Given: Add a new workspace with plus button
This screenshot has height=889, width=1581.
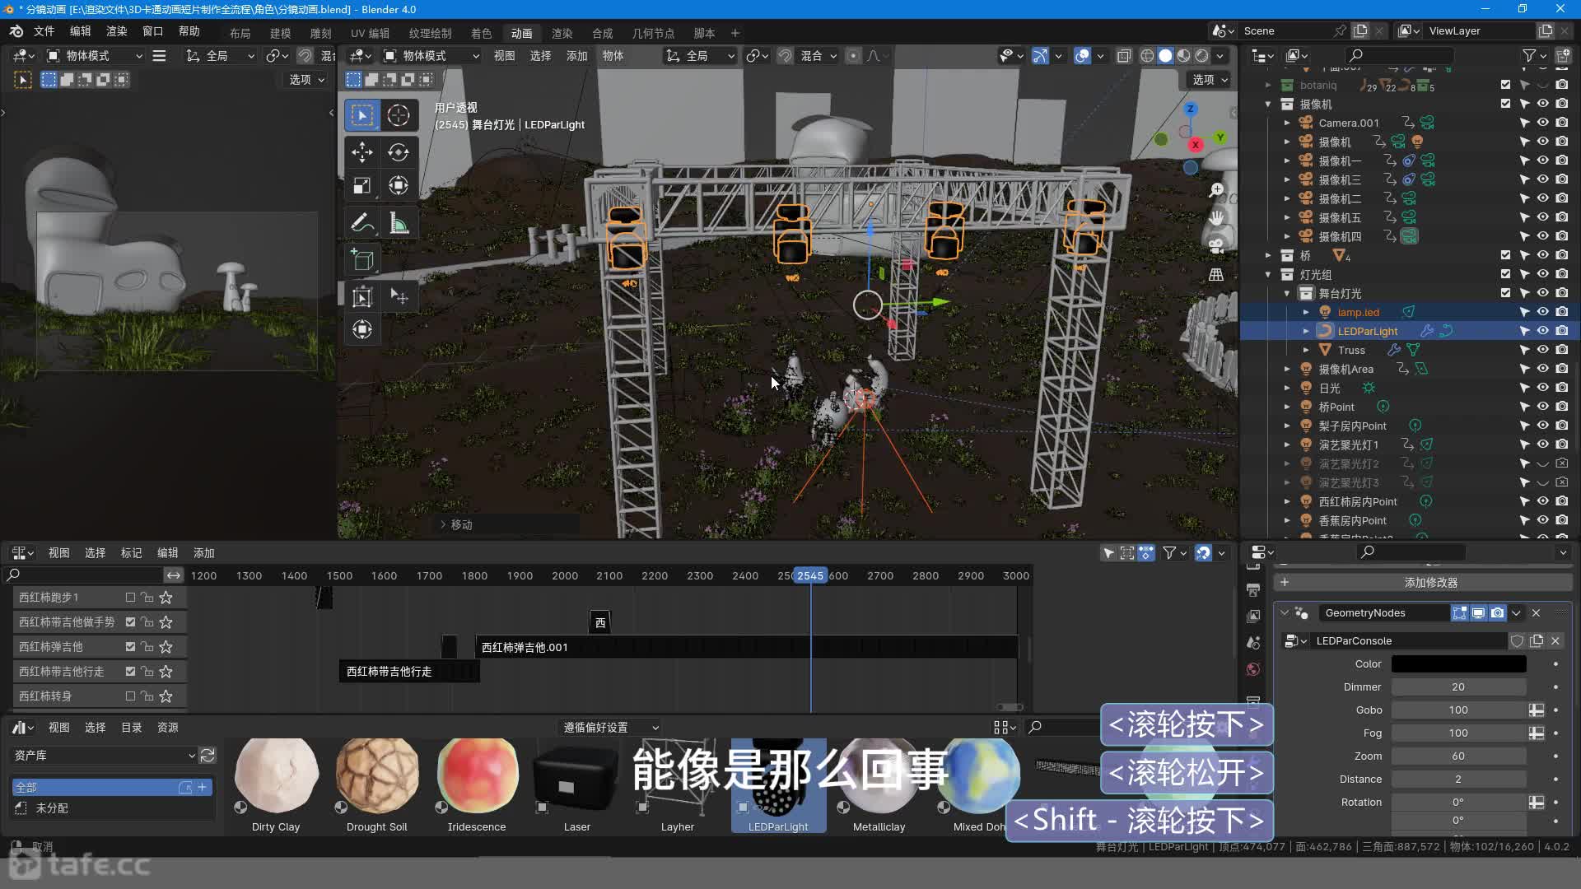Looking at the screenshot, I should coord(735,33).
